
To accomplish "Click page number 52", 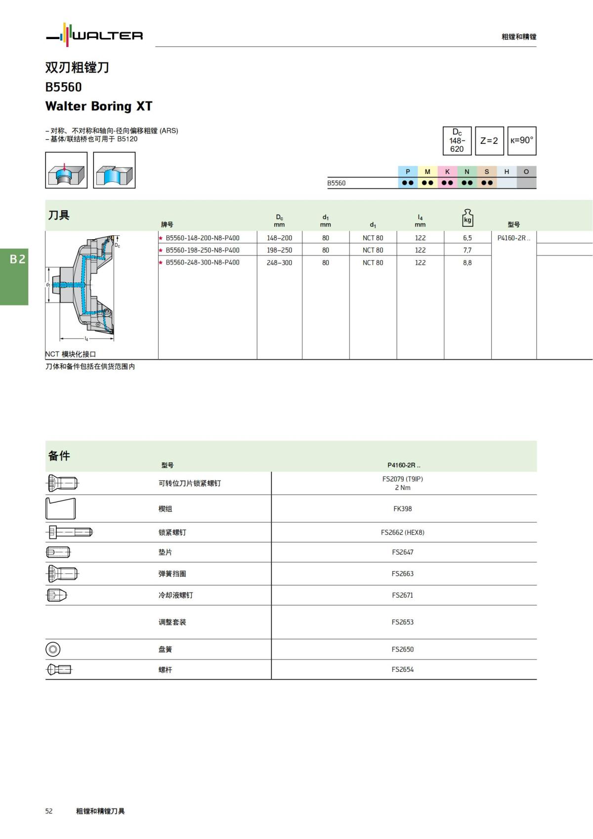I will pos(49,811).
